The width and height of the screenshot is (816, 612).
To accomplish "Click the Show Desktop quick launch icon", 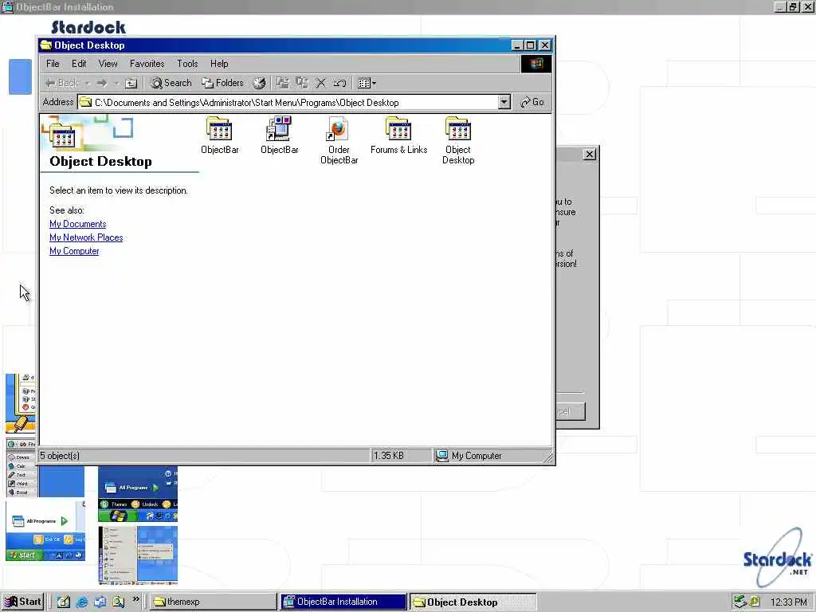I will coord(64,602).
